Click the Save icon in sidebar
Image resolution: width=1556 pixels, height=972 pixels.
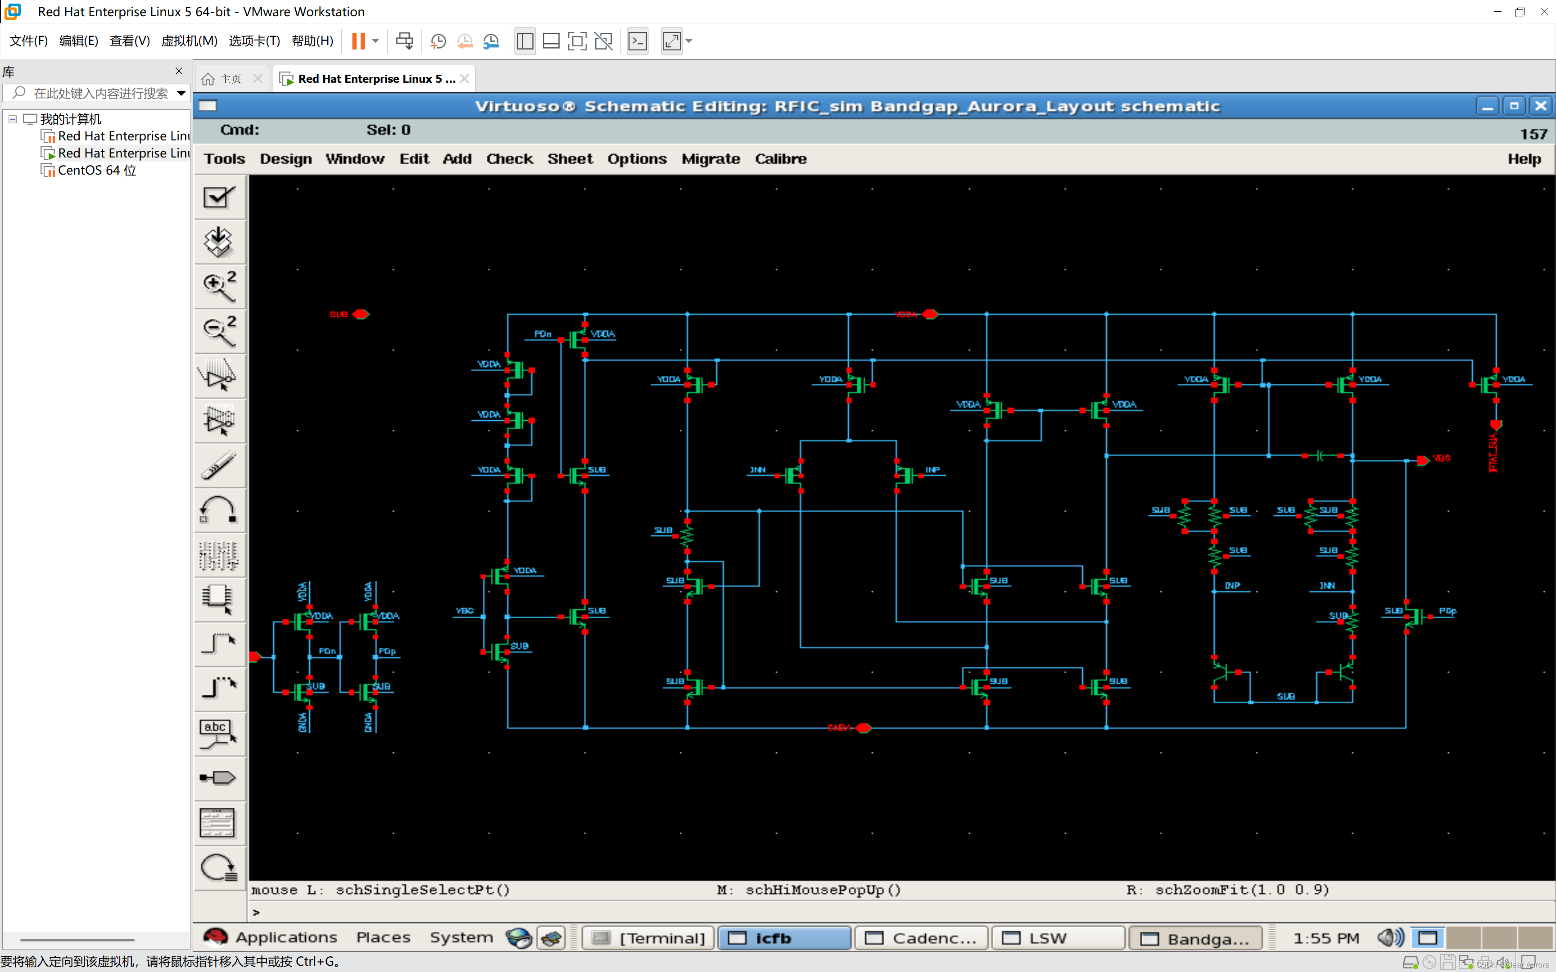(x=219, y=242)
